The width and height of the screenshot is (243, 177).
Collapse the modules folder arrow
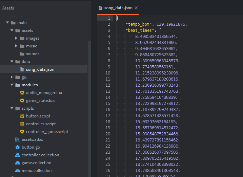[12, 85]
